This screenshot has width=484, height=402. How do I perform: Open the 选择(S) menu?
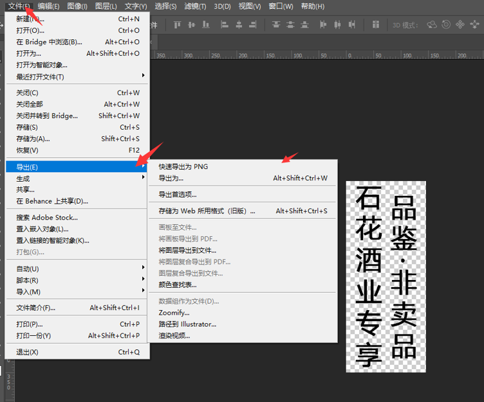pyautogui.click(x=165, y=6)
